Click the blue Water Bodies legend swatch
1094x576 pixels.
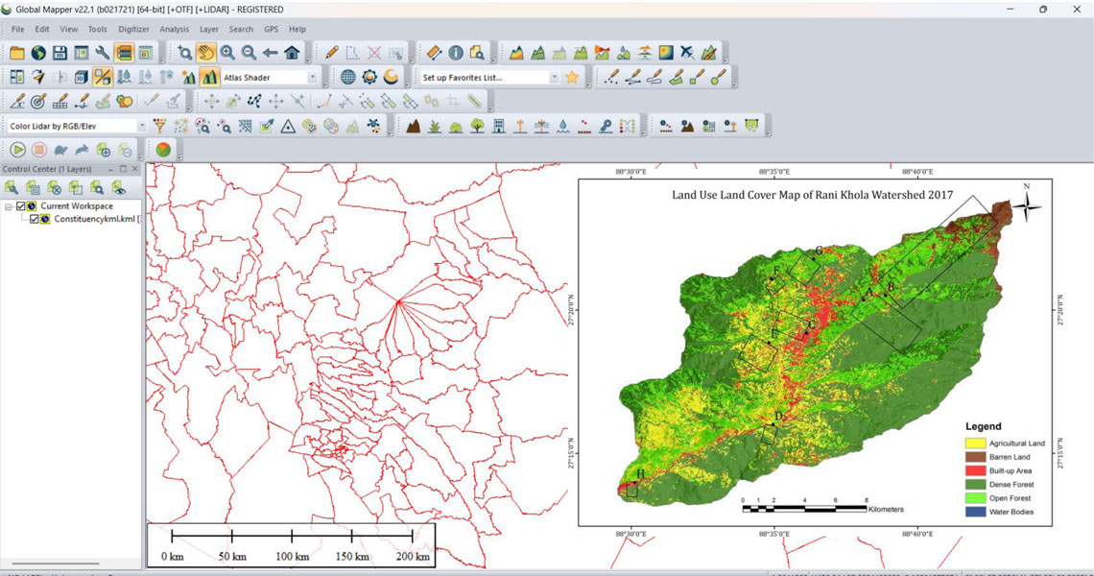pos(975,512)
